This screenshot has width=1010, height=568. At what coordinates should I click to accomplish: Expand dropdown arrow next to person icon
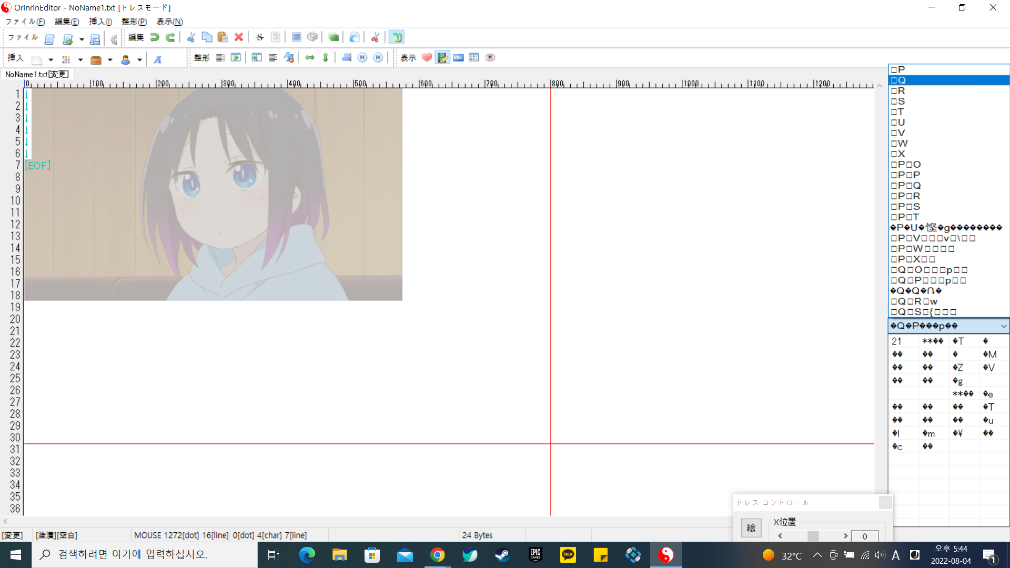pyautogui.click(x=139, y=60)
